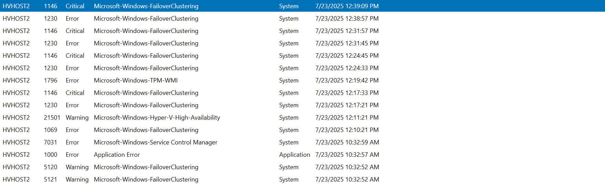This screenshot has height=185, width=605.
Task: Click event ID 7031
Action: click(51, 142)
